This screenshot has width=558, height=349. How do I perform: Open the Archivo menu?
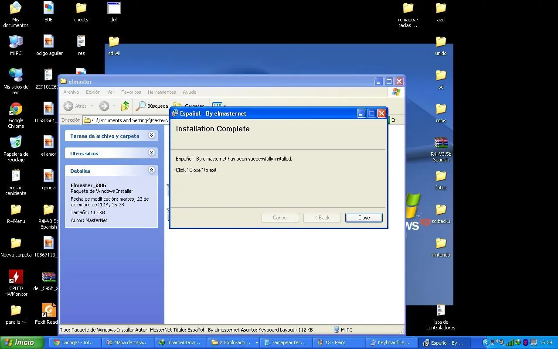coord(71,92)
